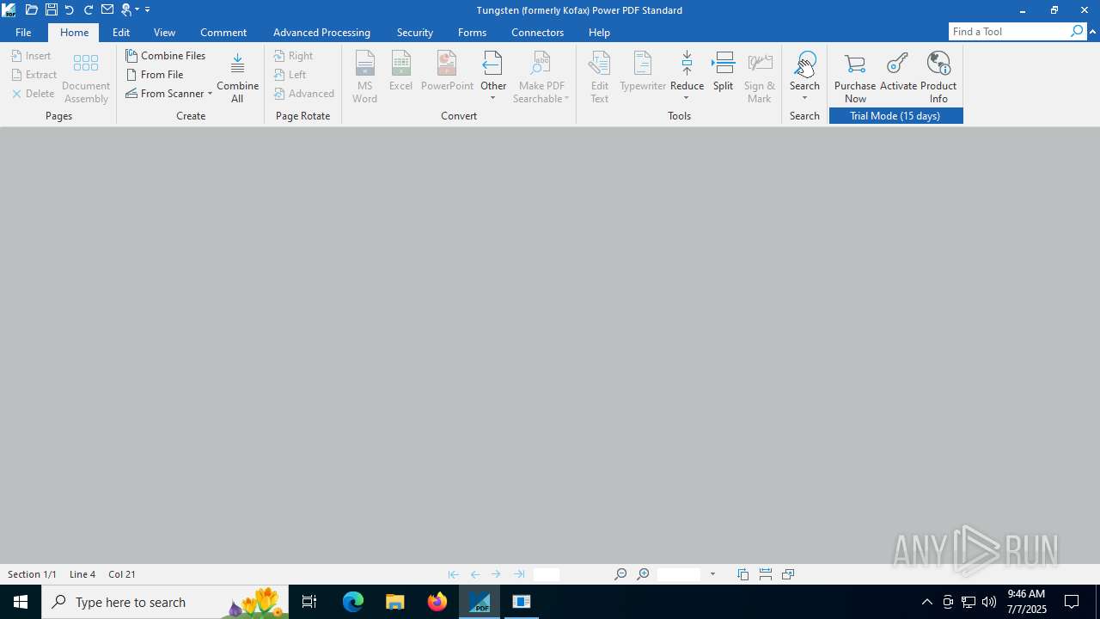Viewport: 1100px width, 619px height.
Task: Click the fit width icon in status bar
Action: [766, 574]
